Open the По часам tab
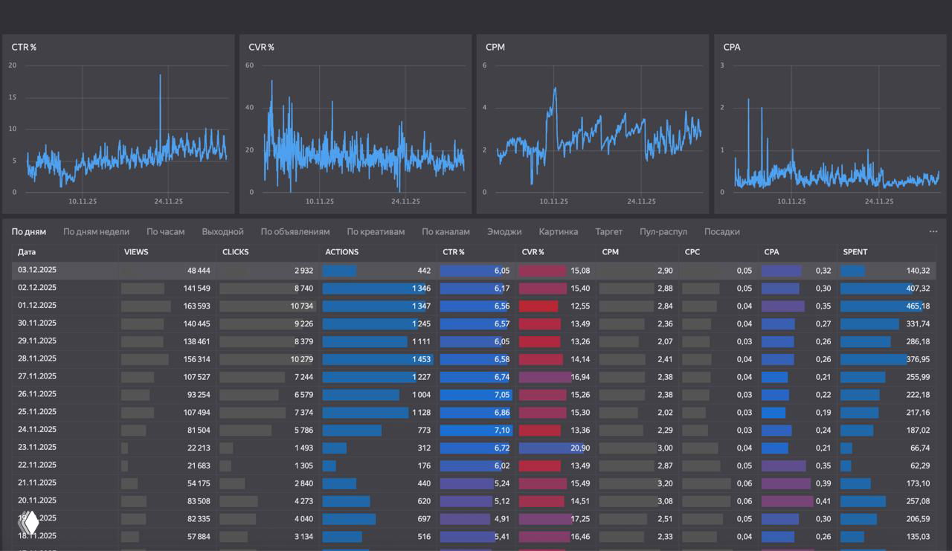Viewport: 952px width, 551px height. pyautogui.click(x=165, y=231)
